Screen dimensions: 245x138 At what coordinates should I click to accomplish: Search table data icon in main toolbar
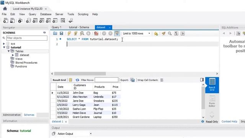63,20
